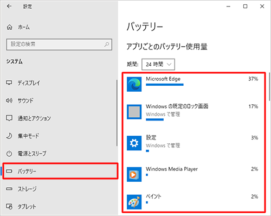This screenshot has height=216, width=271.
Task: Click the Sound speaker icon
Action: tap(9, 100)
